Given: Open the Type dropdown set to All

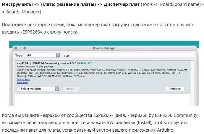Looking at the screenshot, I should click(x=42, y=55).
